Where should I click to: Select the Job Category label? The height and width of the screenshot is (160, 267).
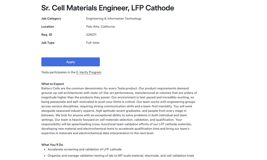tap(51, 19)
